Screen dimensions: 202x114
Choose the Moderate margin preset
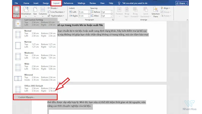point(35,56)
